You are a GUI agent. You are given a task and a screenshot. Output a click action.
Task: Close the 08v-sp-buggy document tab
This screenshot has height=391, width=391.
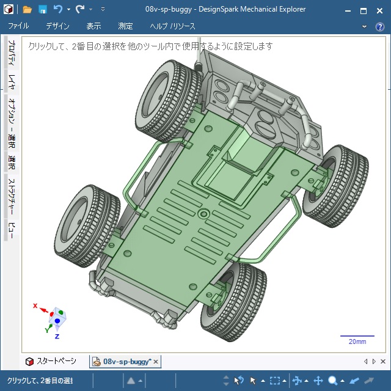coord(156,362)
